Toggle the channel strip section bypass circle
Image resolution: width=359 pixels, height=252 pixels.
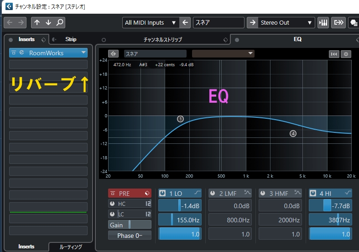(104, 40)
